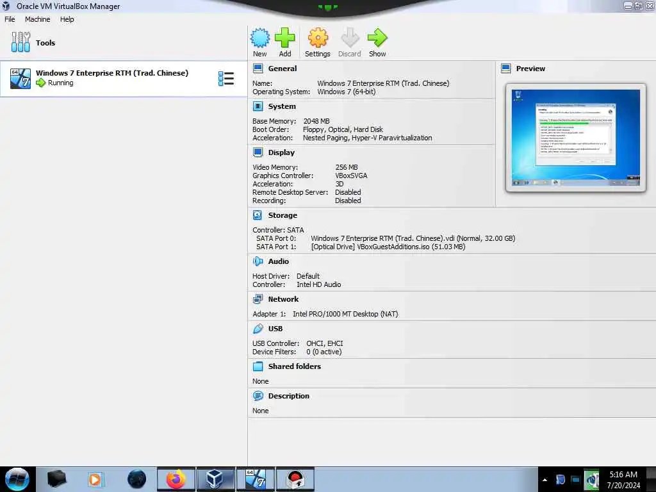The image size is (656, 492).
Task: Click the 'Nested Paging, Hyper-V Paravirtualization' text
Action: 367,138
